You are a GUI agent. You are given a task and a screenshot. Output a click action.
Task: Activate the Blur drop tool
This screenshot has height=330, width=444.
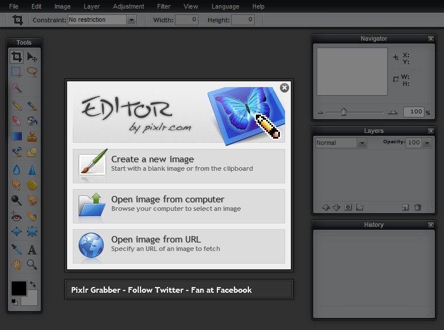[17, 170]
